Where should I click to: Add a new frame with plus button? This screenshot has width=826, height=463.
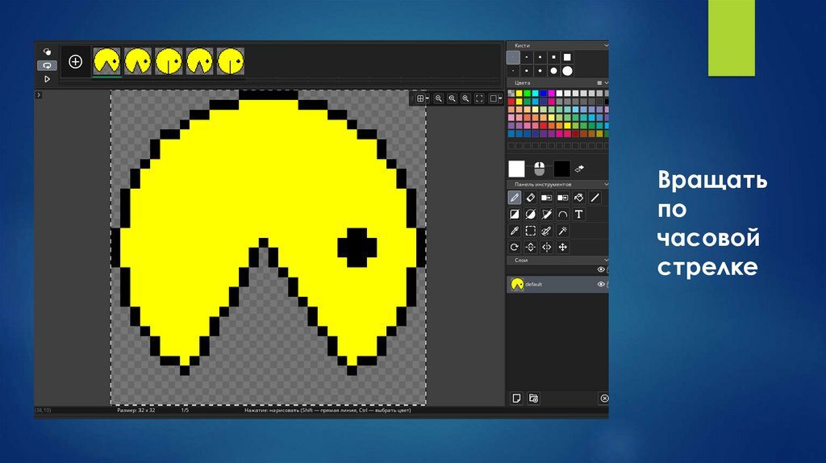pos(75,61)
